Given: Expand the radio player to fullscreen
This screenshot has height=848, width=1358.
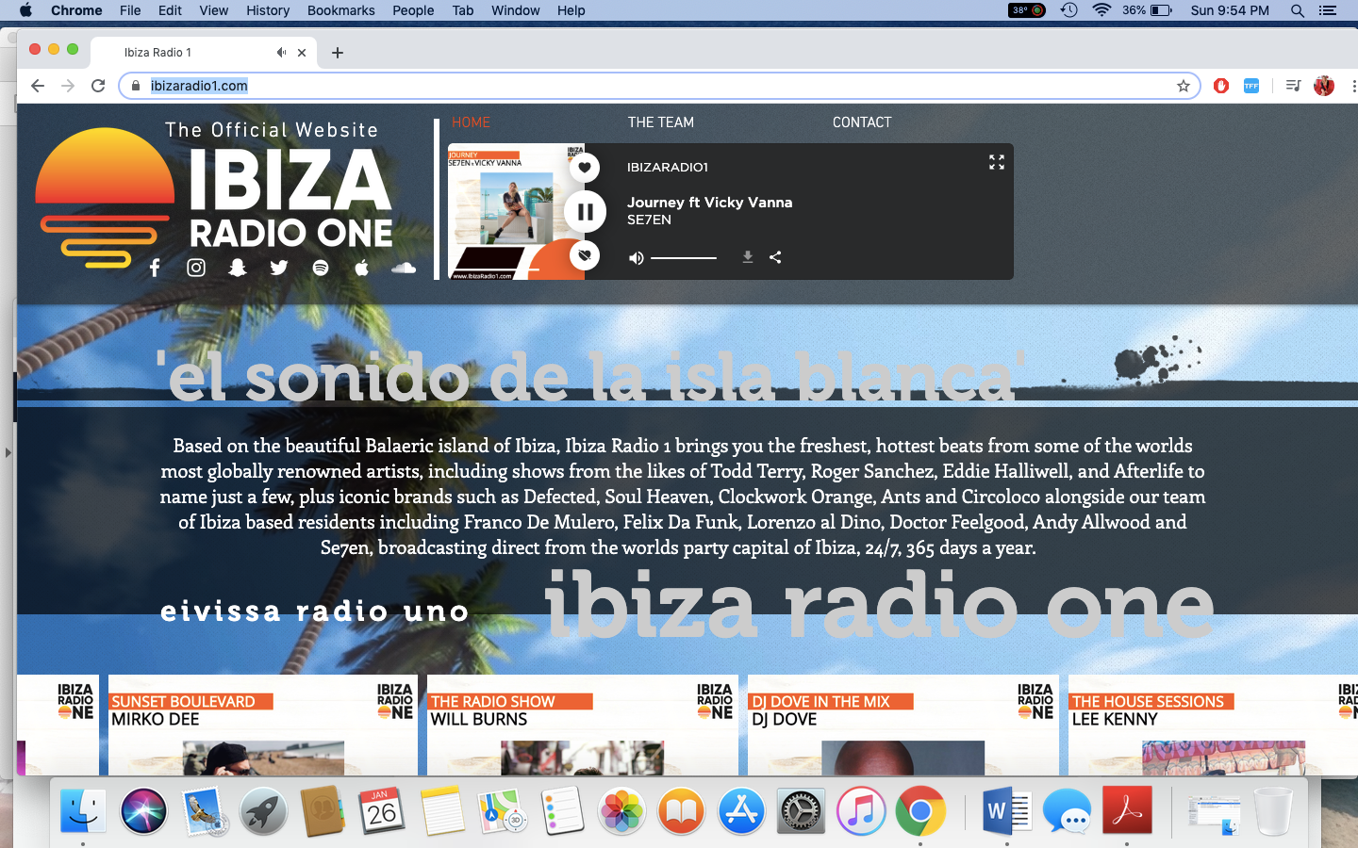Looking at the screenshot, I should coord(996,163).
